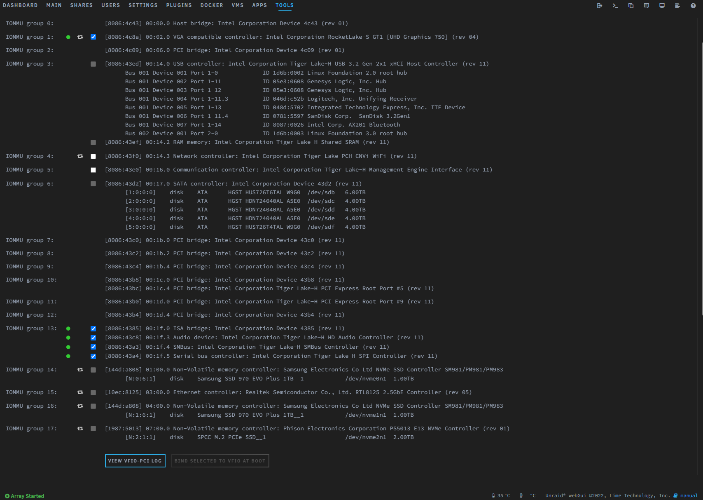This screenshot has height=500, width=703.
Task: Click reset icon beside UHD Graphics 750
Action: click(x=80, y=37)
